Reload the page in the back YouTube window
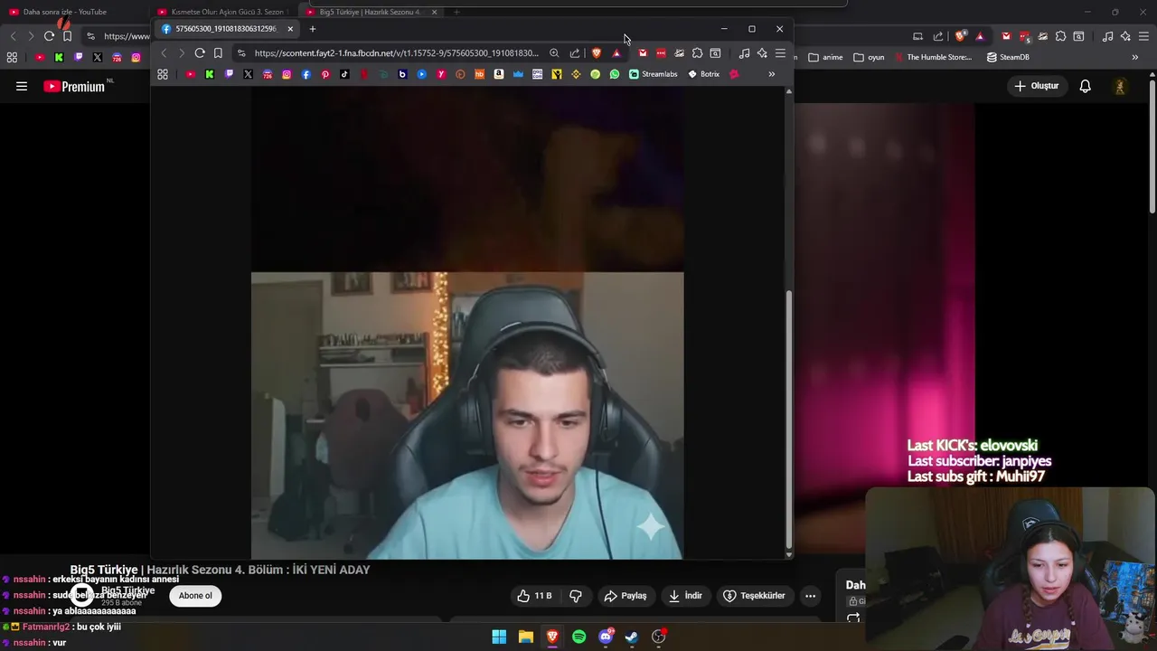Viewport: 1157px width, 651px height. [x=49, y=36]
